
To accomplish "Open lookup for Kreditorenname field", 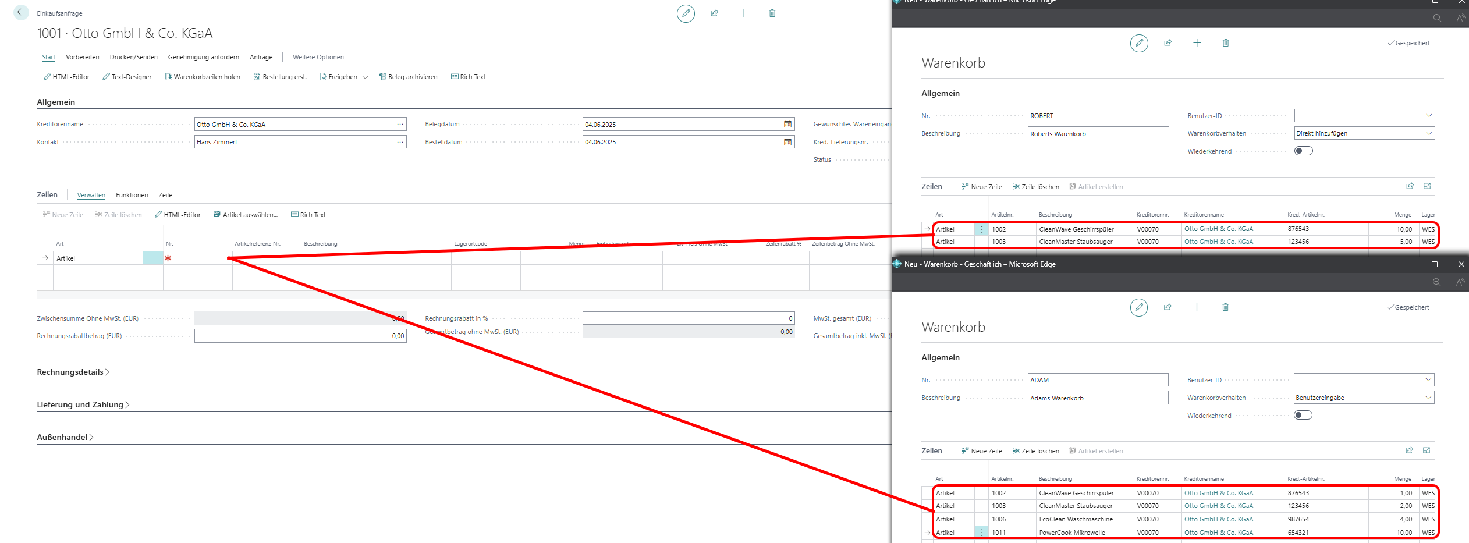I will (400, 125).
